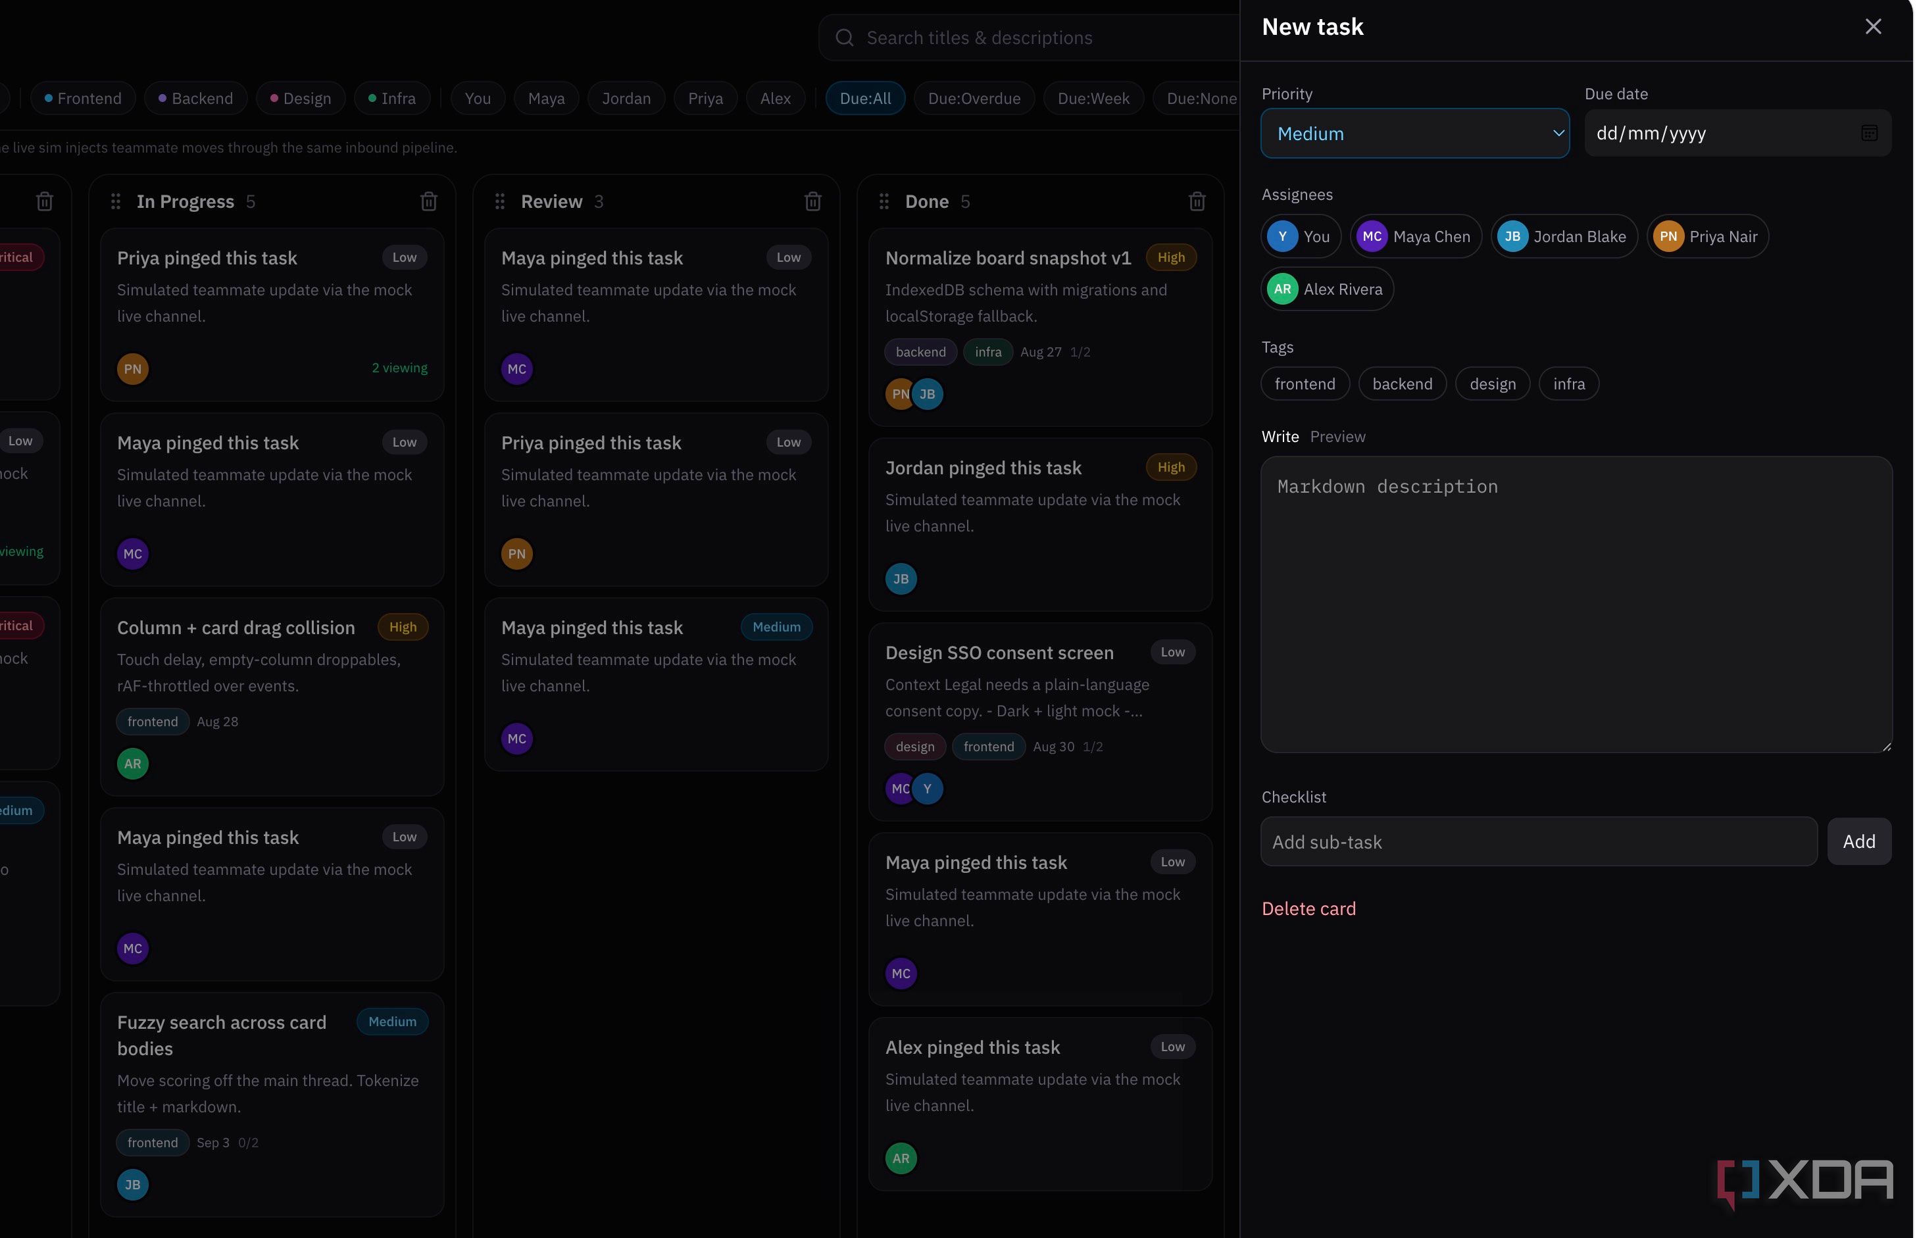Click the In Progress column drag handle
1917x1238 pixels.
(116, 201)
